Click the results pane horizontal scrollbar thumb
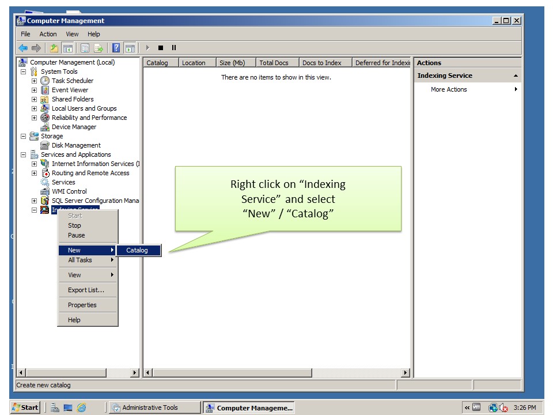This screenshot has width=553, height=415. tap(232, 373)
